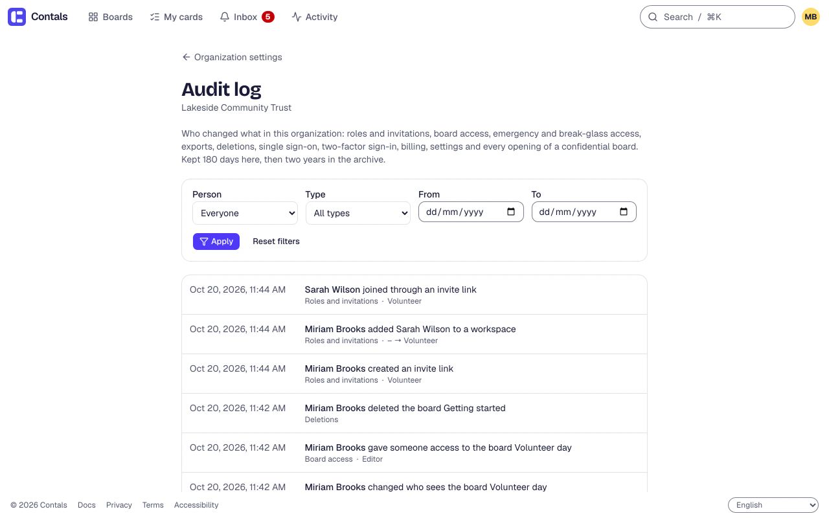Select 'Miriam Brooks created an invite link' entry
The width and height of the screenshot is (829, 518).
pyautogui.click(x=414, y=374)
